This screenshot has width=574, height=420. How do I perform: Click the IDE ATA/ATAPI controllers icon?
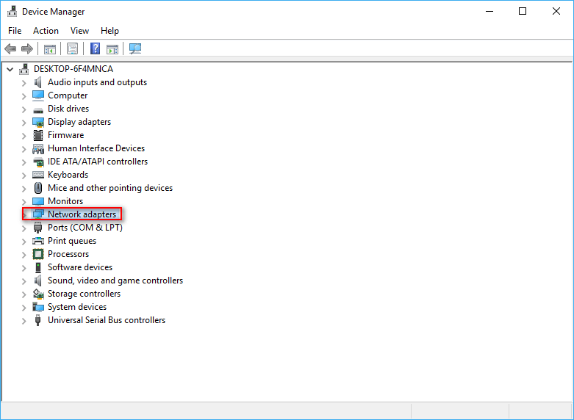(38, 162)
